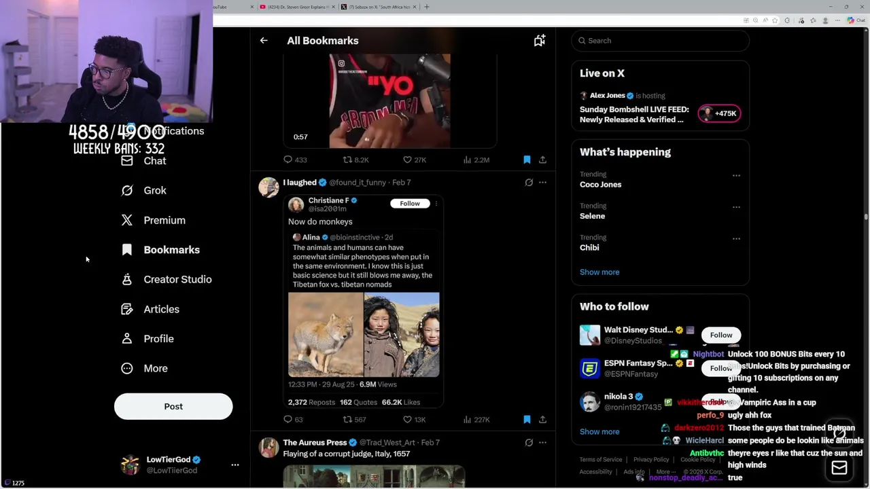The image size is (870, 489).
Task: Open more options for Chibi trend
Action: (x=736, y=239)
